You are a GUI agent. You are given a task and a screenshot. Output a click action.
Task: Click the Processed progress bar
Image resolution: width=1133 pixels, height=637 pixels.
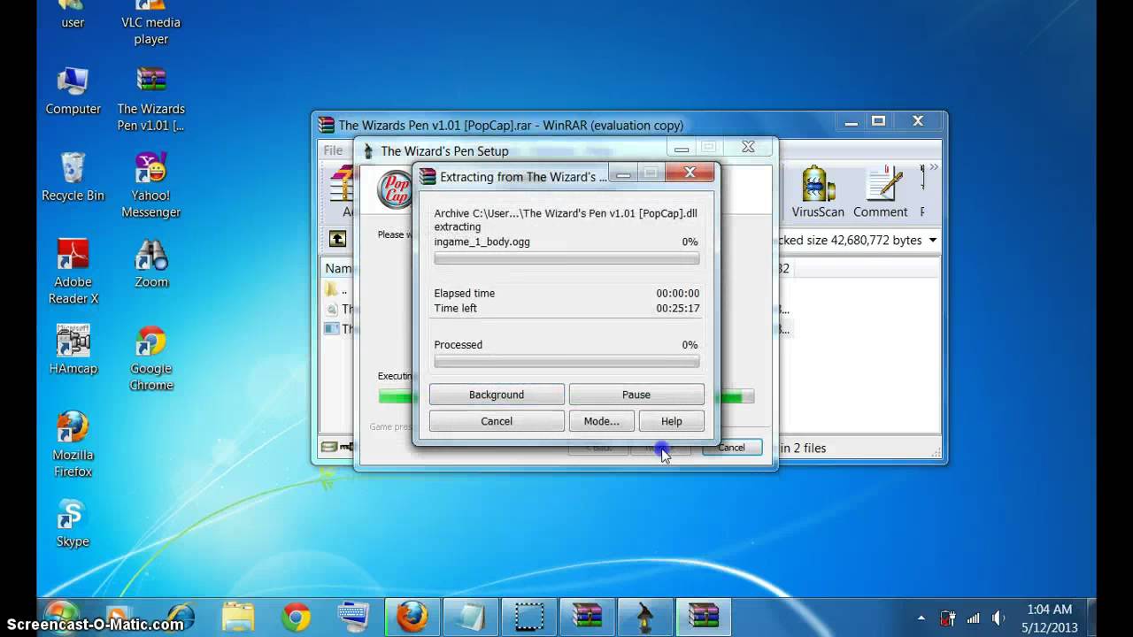click(566, 361)
